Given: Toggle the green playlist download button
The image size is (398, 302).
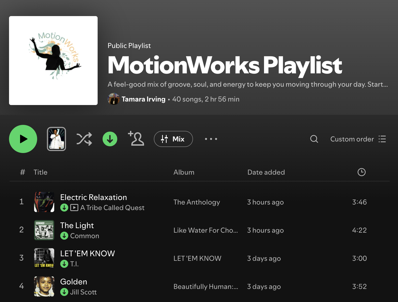Looking at the screenshot, I should tap(110, 139).
